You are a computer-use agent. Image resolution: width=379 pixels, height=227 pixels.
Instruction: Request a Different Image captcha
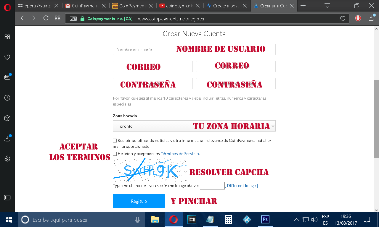241,186
